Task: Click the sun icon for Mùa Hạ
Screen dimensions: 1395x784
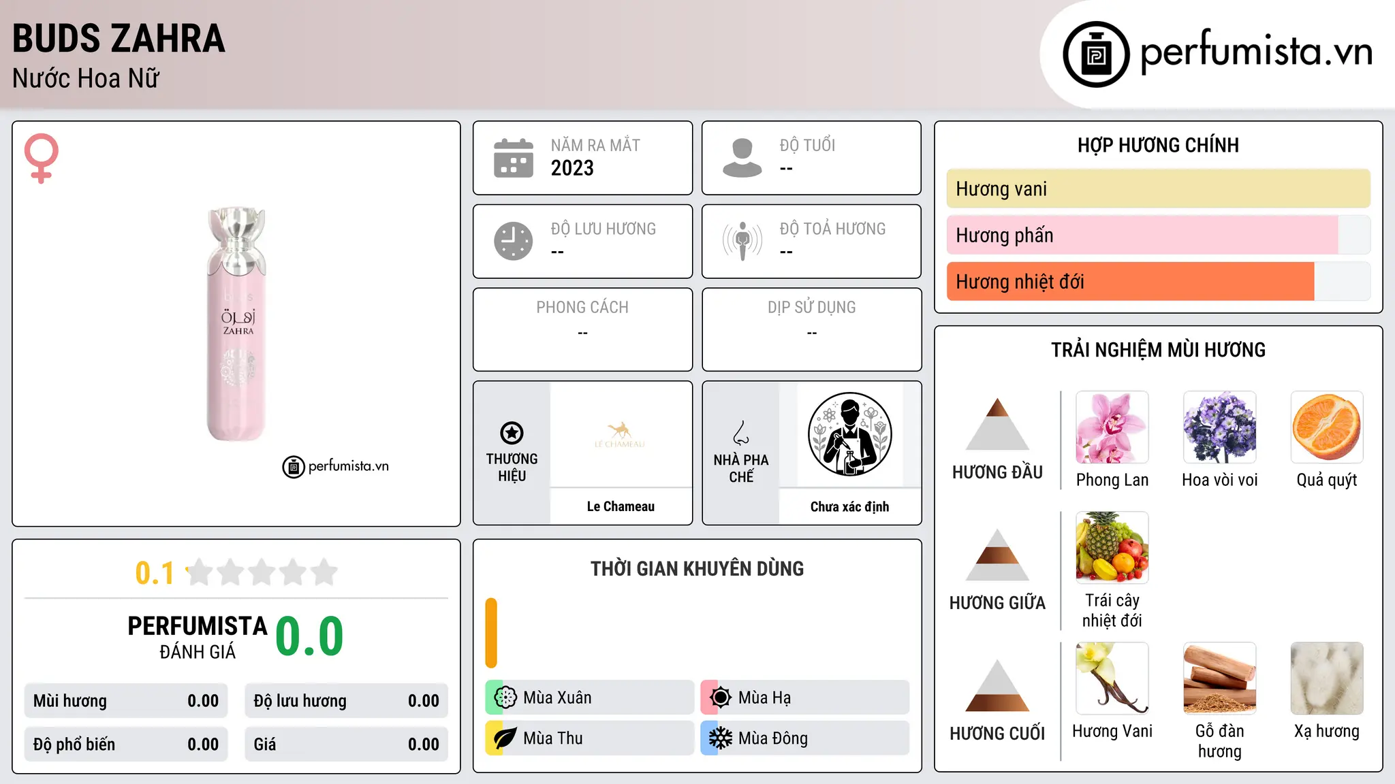Action: click(x=721, y=698)
